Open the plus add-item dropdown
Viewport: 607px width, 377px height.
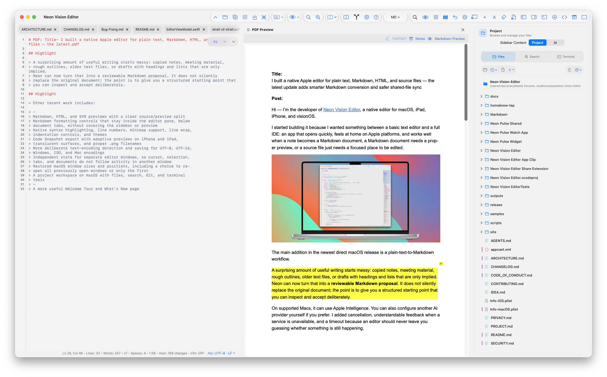[511, 70]
